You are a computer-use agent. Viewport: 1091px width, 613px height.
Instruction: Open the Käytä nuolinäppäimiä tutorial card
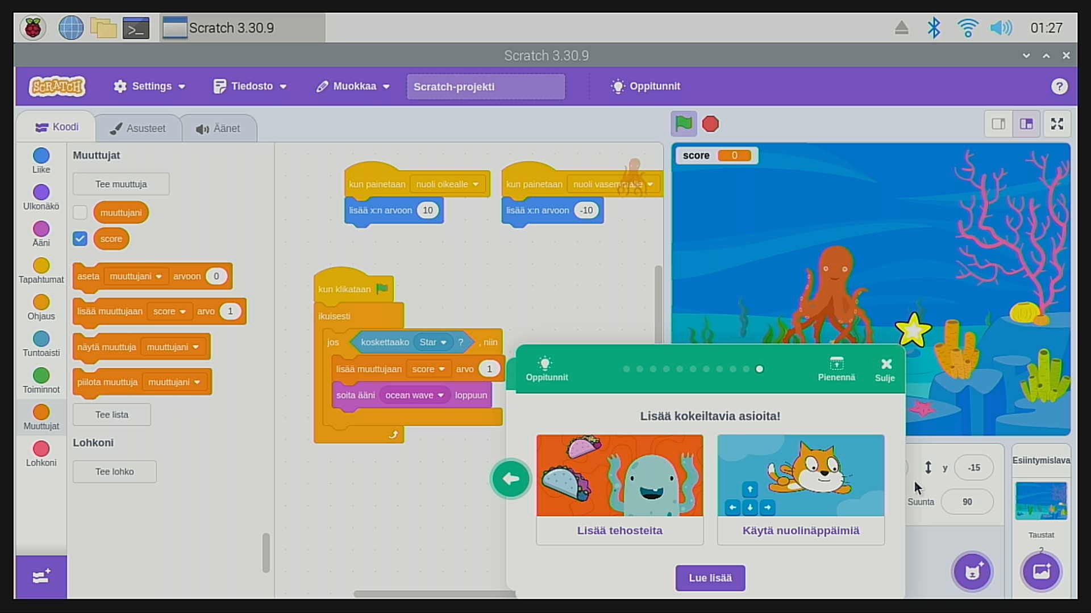click(801, 490)
